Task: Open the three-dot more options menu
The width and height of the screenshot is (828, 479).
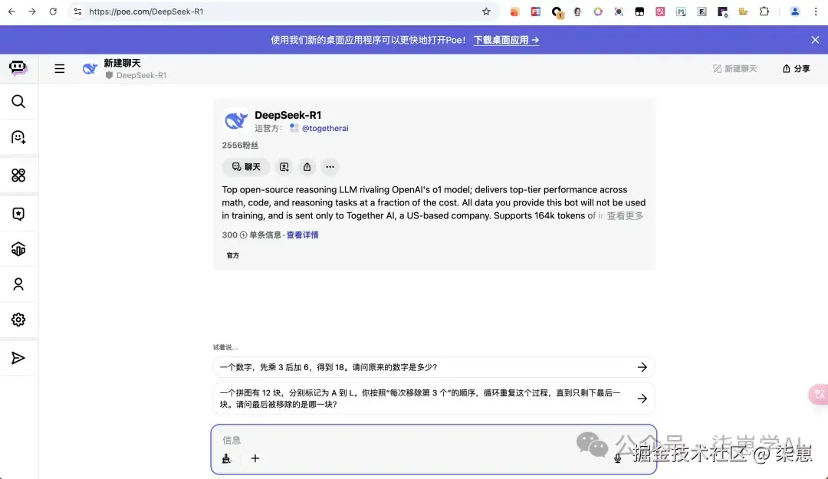Action: tap(330, 167)
